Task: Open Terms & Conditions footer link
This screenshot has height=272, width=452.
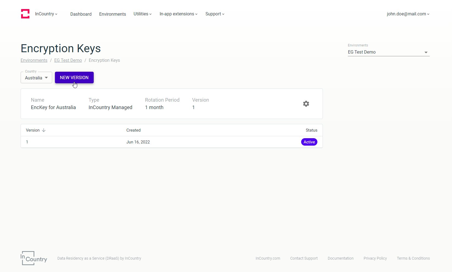Action: click(x=413, y=258)
